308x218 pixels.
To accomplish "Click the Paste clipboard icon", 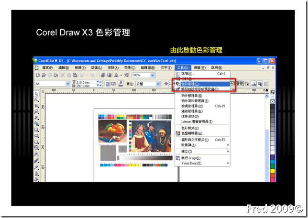I will (x=75, y=75).
